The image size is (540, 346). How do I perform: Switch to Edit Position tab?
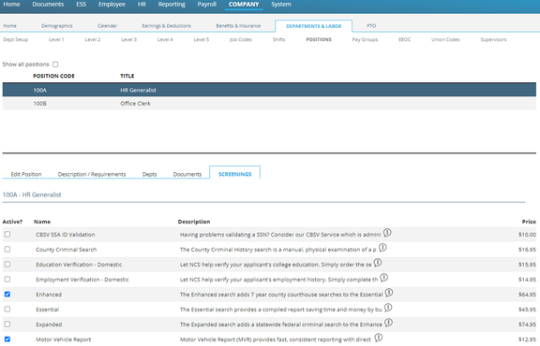click(26, 174)
